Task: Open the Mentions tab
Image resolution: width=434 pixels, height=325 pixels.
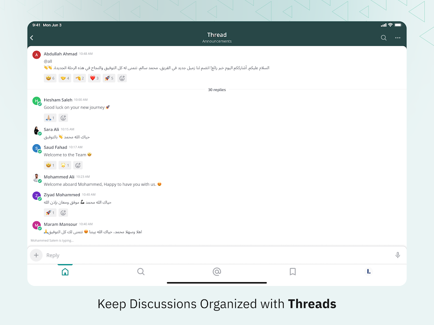Action: coord(217,272)
